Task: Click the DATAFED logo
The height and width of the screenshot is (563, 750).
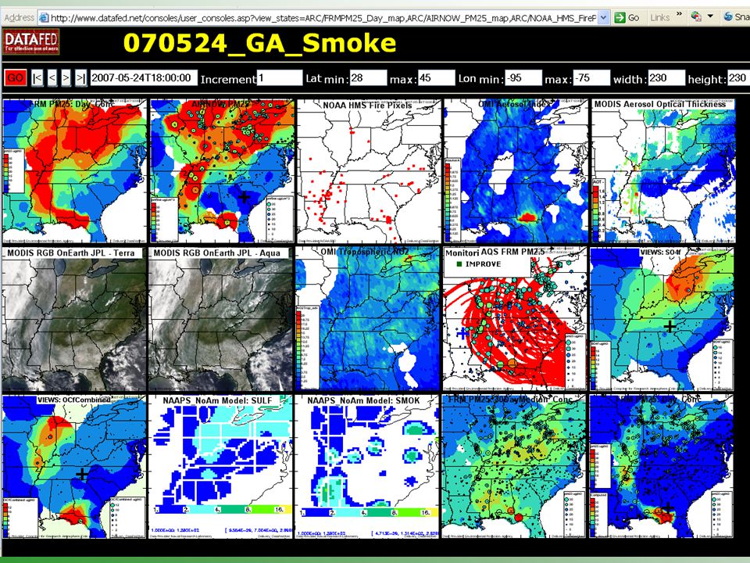Action: 31,42
